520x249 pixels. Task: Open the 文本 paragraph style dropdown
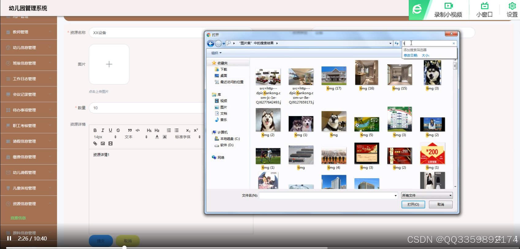(136, 137)
